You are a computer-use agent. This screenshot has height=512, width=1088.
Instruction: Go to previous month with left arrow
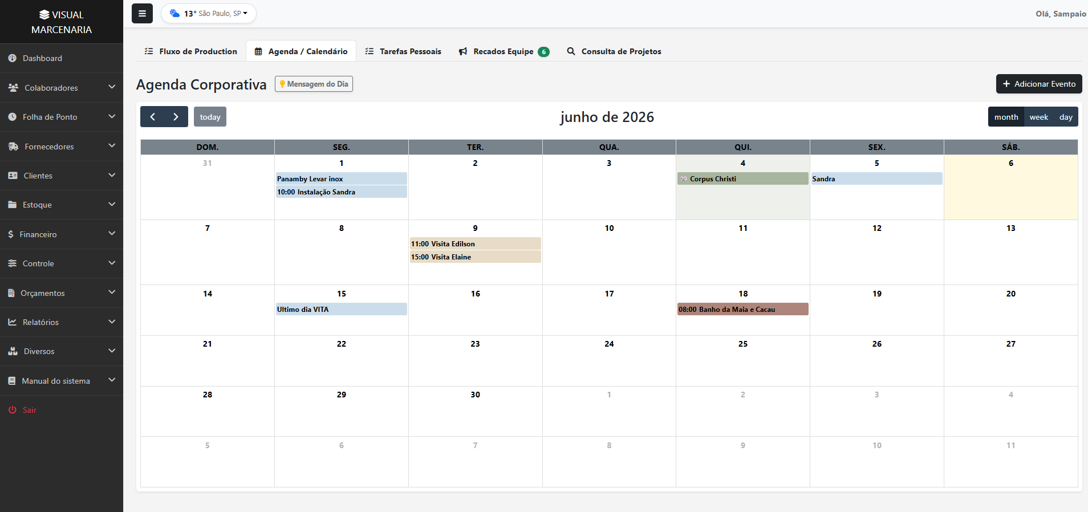point(152,117)
